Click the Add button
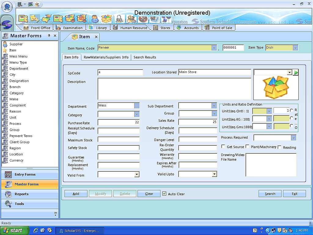 76,194
